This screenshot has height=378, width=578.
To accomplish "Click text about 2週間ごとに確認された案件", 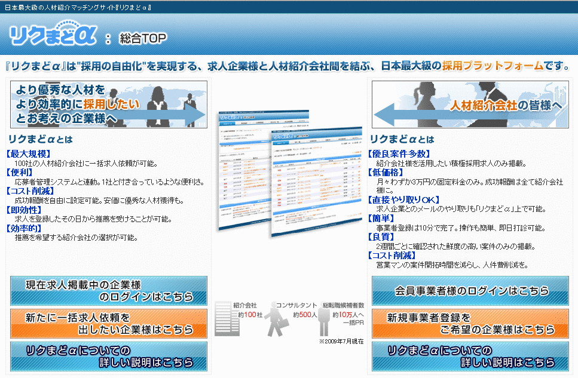I will pyautogui.click(x=455, y=246).
